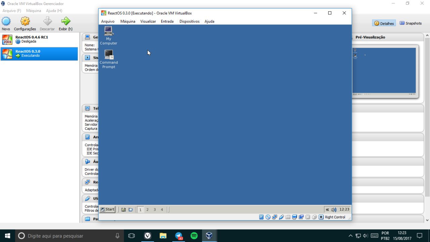Click the show-desktop quick launch icon
This screenshot has height=242, width=430.
click(x=123, y=210)
